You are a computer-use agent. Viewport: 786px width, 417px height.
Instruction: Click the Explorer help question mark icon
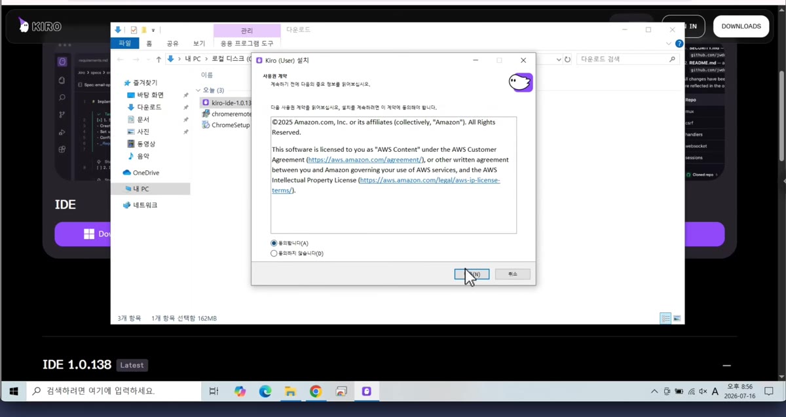tap(679, 44)
